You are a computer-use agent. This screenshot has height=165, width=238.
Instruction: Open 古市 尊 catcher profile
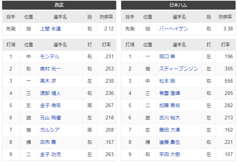click(x=48, y=142)
